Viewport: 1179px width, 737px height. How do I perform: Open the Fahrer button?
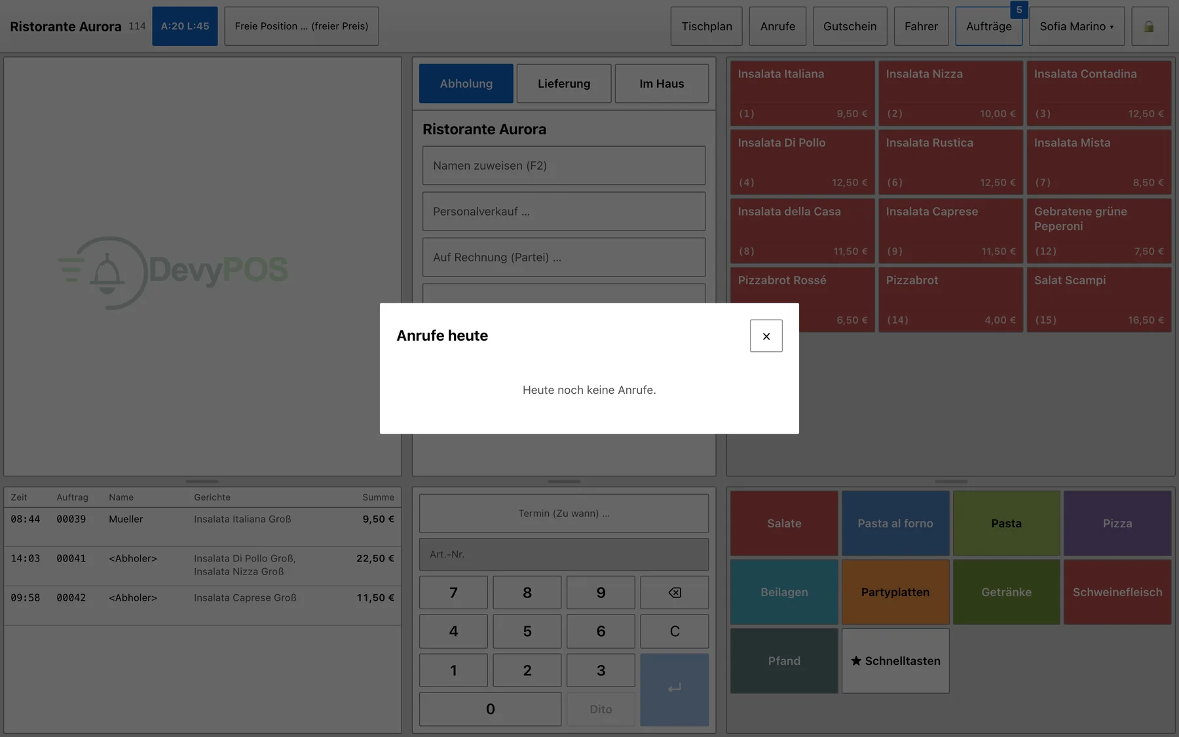tap(921, 26)
